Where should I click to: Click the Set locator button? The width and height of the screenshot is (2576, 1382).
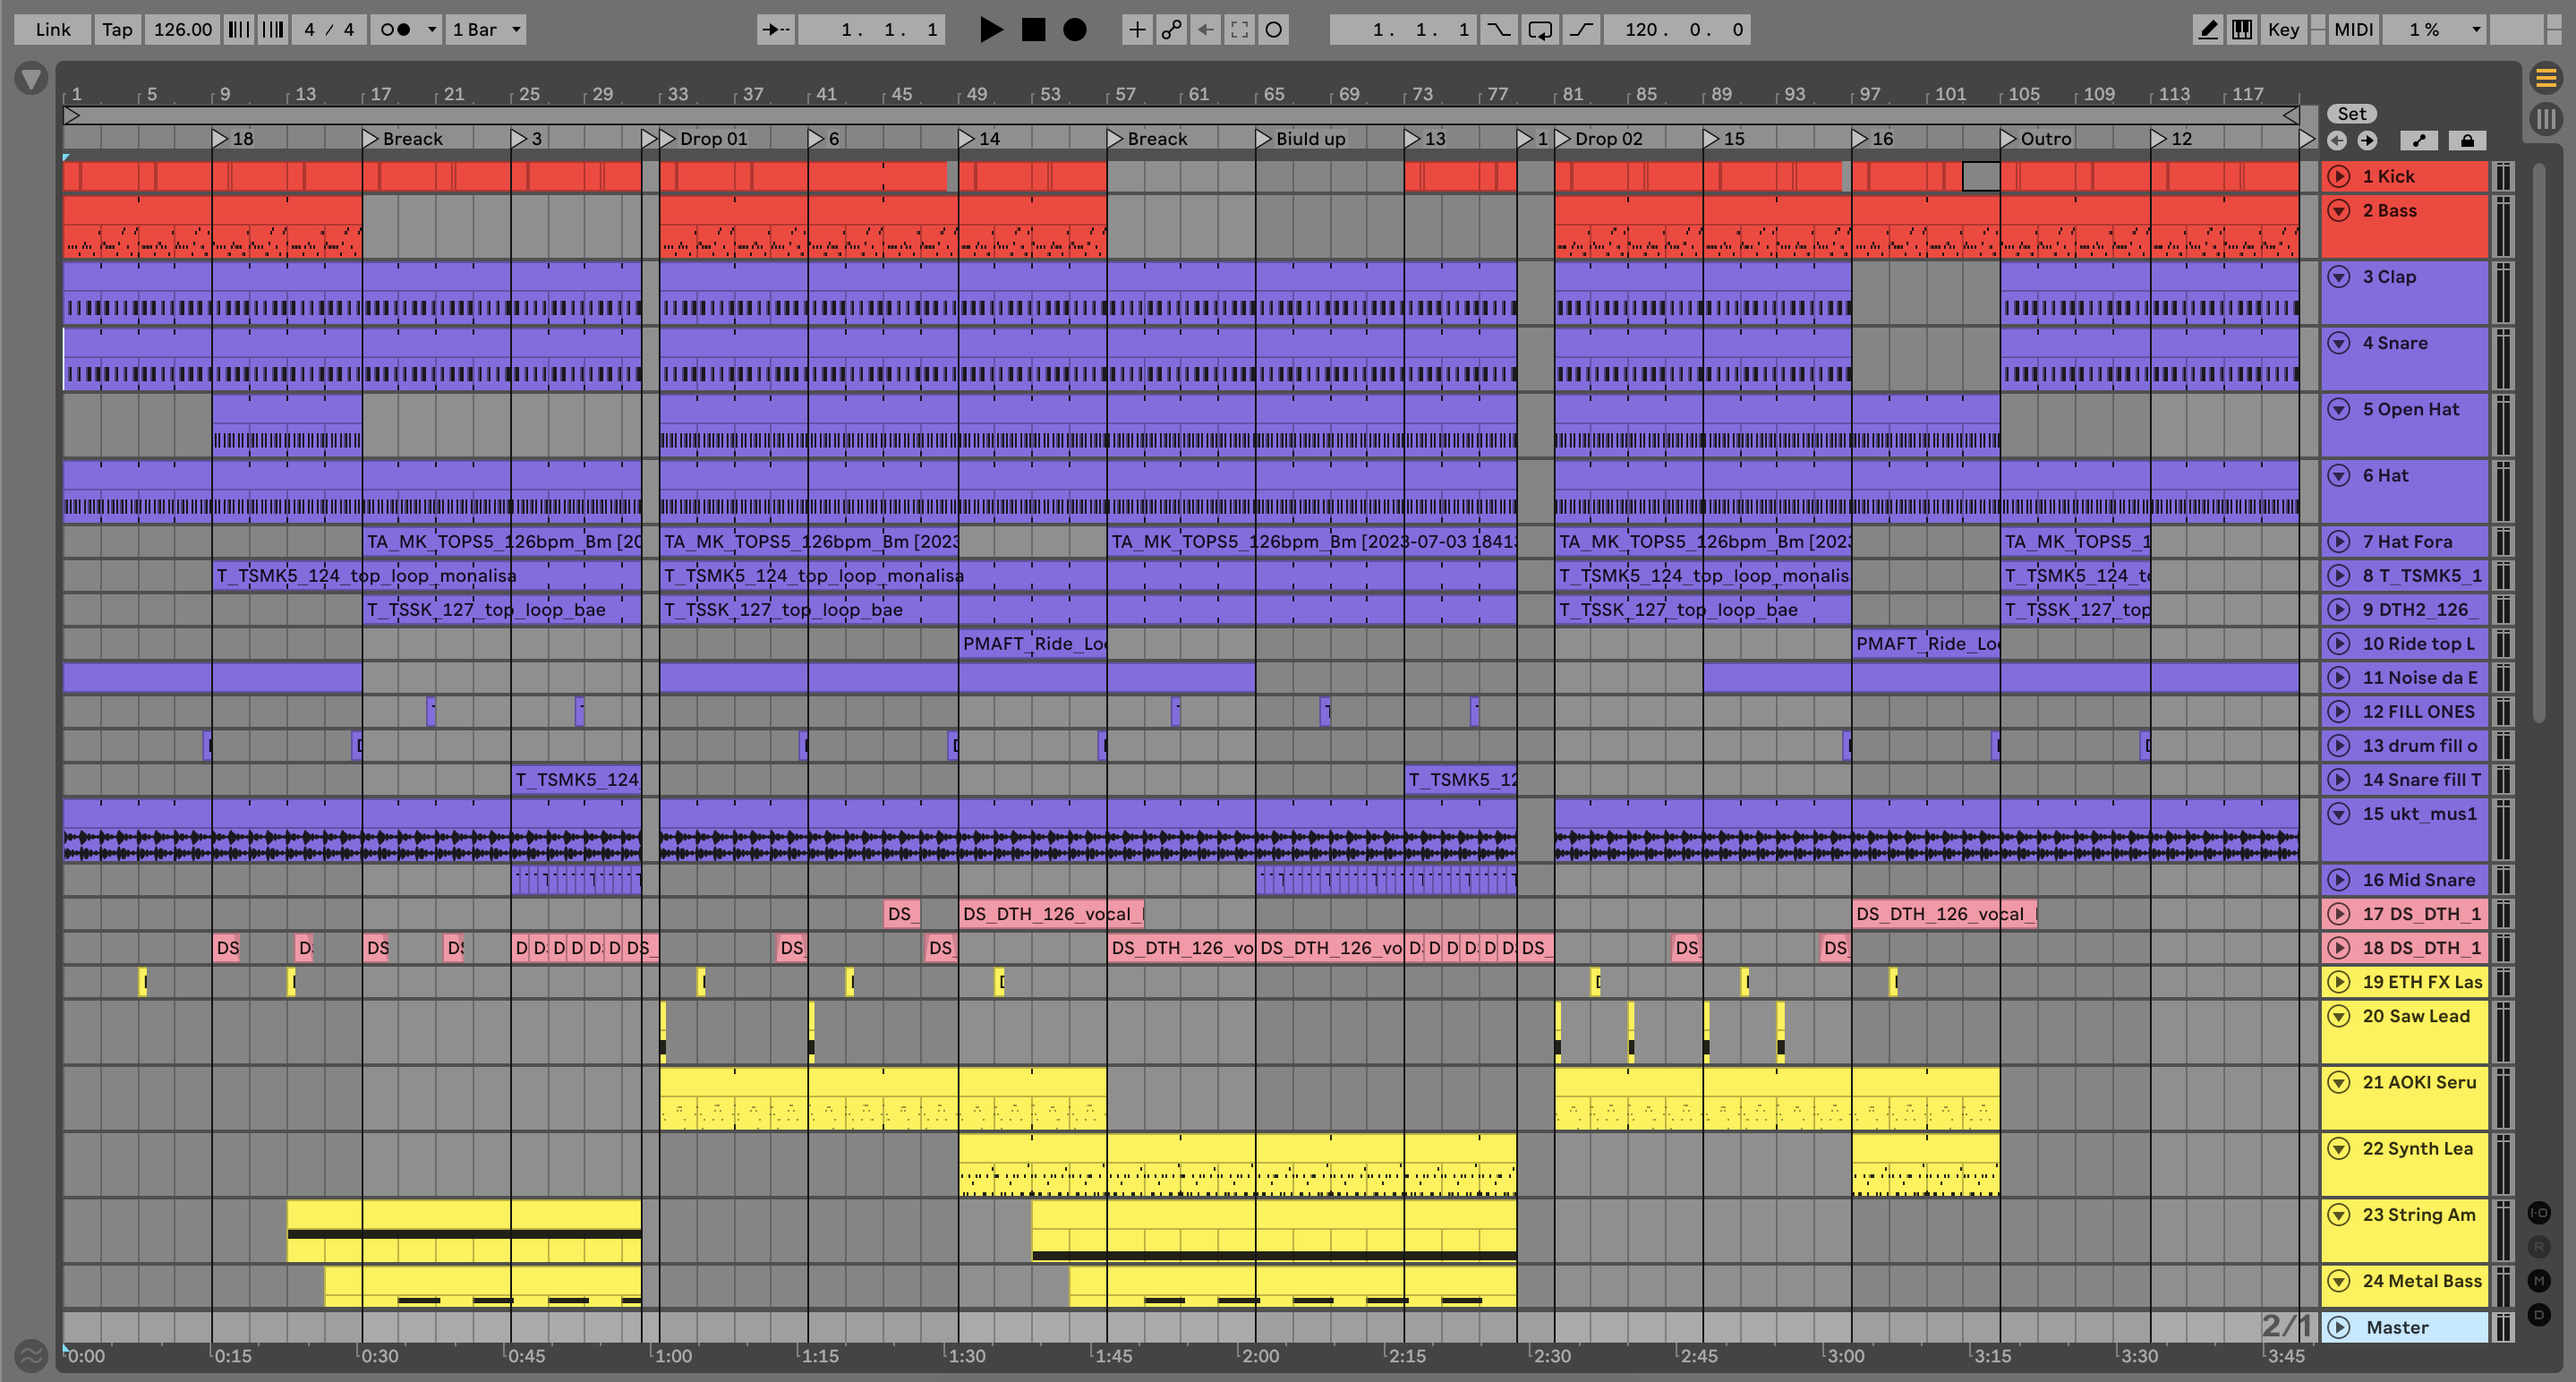click(2351, 114)
